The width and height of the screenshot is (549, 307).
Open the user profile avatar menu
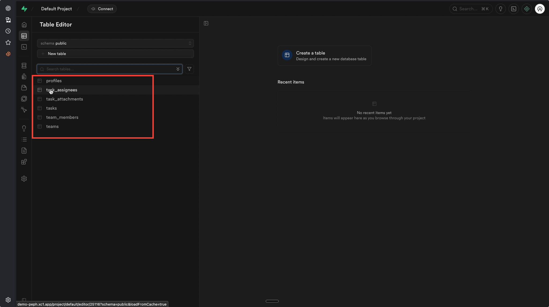point(540,9)
